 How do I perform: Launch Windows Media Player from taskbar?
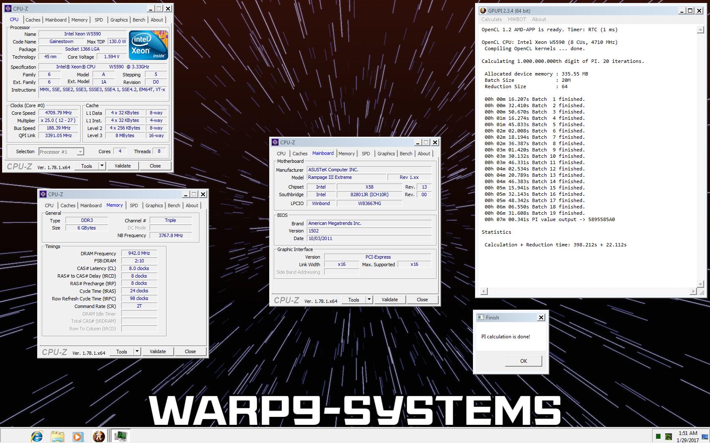pos(78,436)
